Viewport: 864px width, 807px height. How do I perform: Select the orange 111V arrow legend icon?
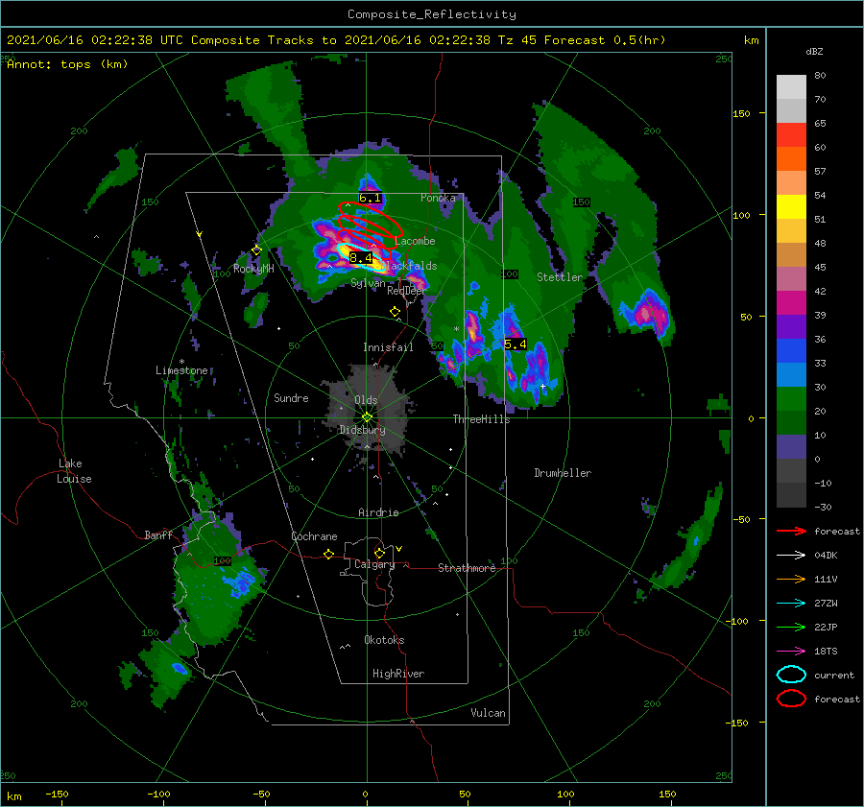pyautogui.click(x=791, y=579)
